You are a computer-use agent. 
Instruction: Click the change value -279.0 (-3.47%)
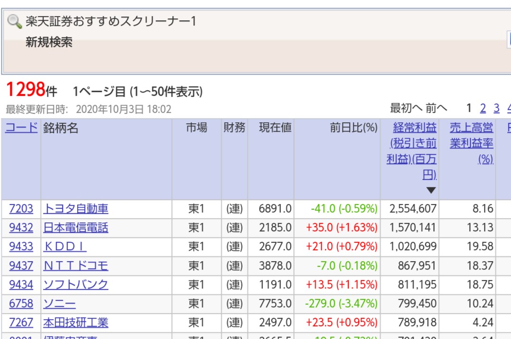click(x=341, y=303)
